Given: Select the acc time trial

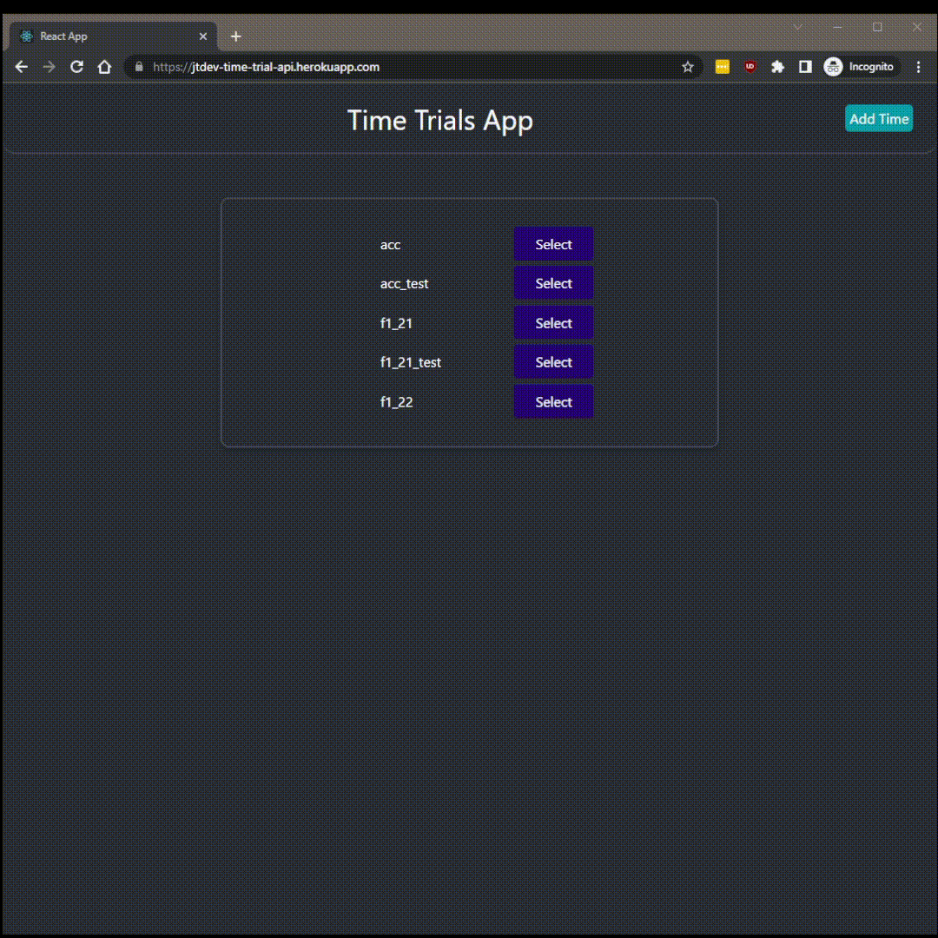Looking at the screenshot, I should (552, 244).
